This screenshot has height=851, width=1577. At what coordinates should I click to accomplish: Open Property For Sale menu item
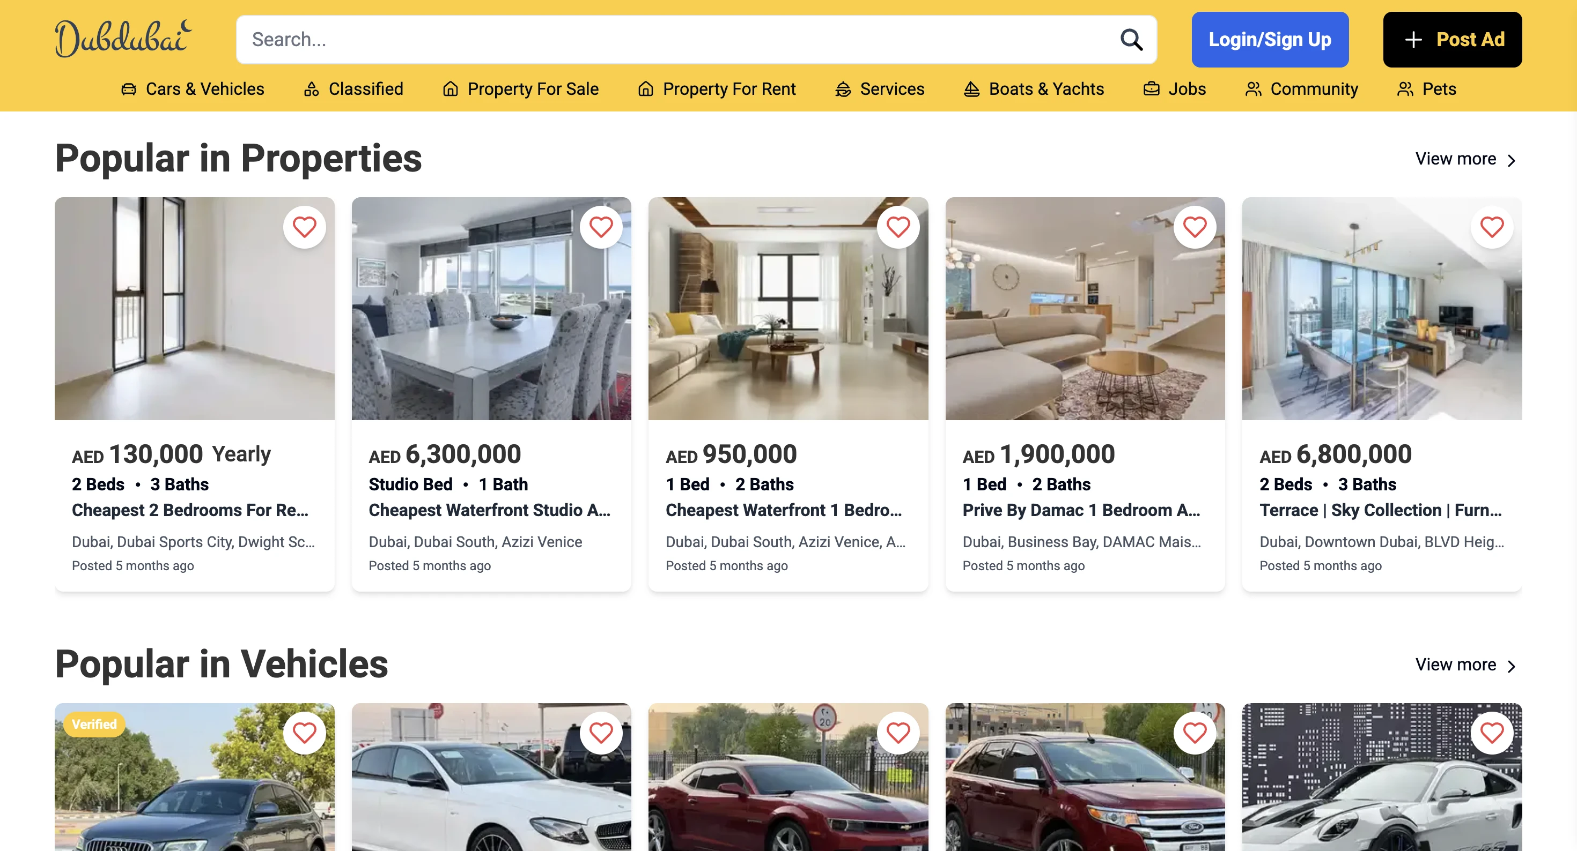[520, 89]
